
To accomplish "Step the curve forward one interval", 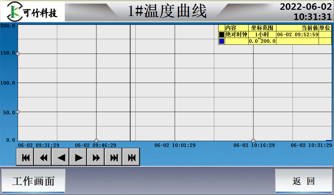I will [78, 157].
